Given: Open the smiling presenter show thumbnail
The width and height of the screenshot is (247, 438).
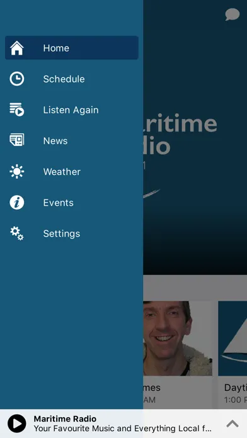Looking at the screenshot, I should 178,339.
